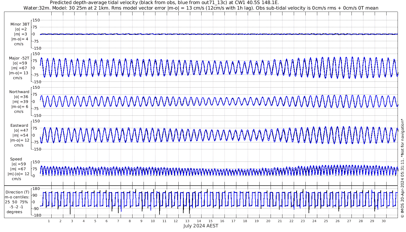406x232 pixels.
Task: Click day 1 tick label on time axis
Action: [x=49, y=221]
